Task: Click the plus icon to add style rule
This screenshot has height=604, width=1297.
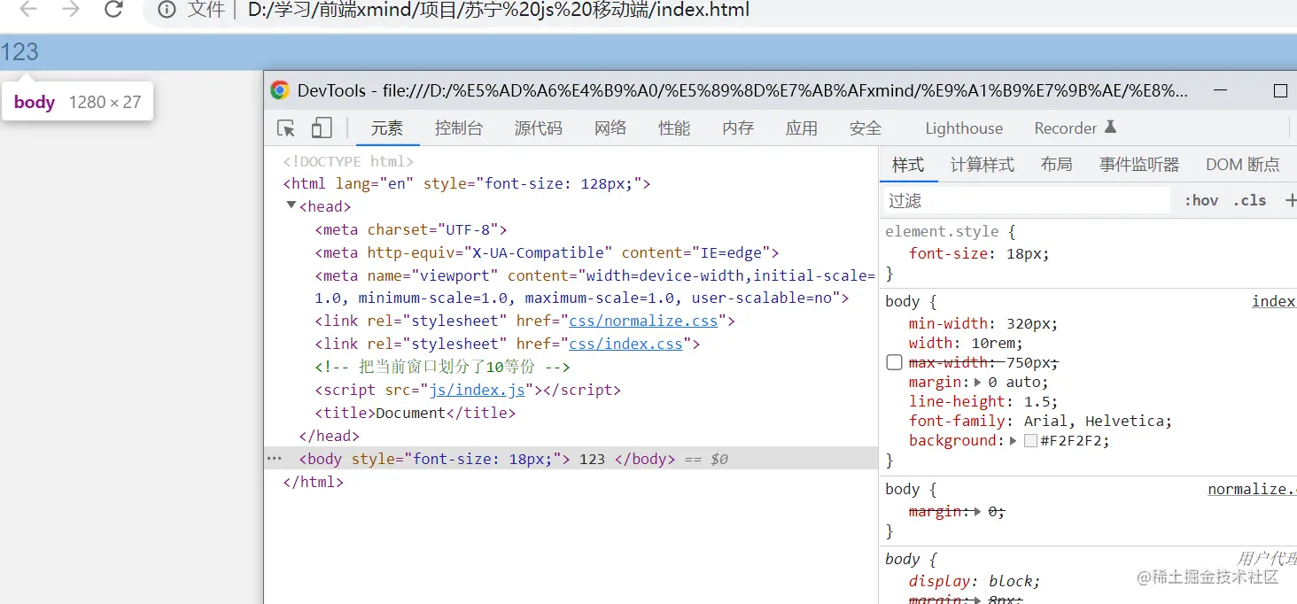Action: point(1290,201)
